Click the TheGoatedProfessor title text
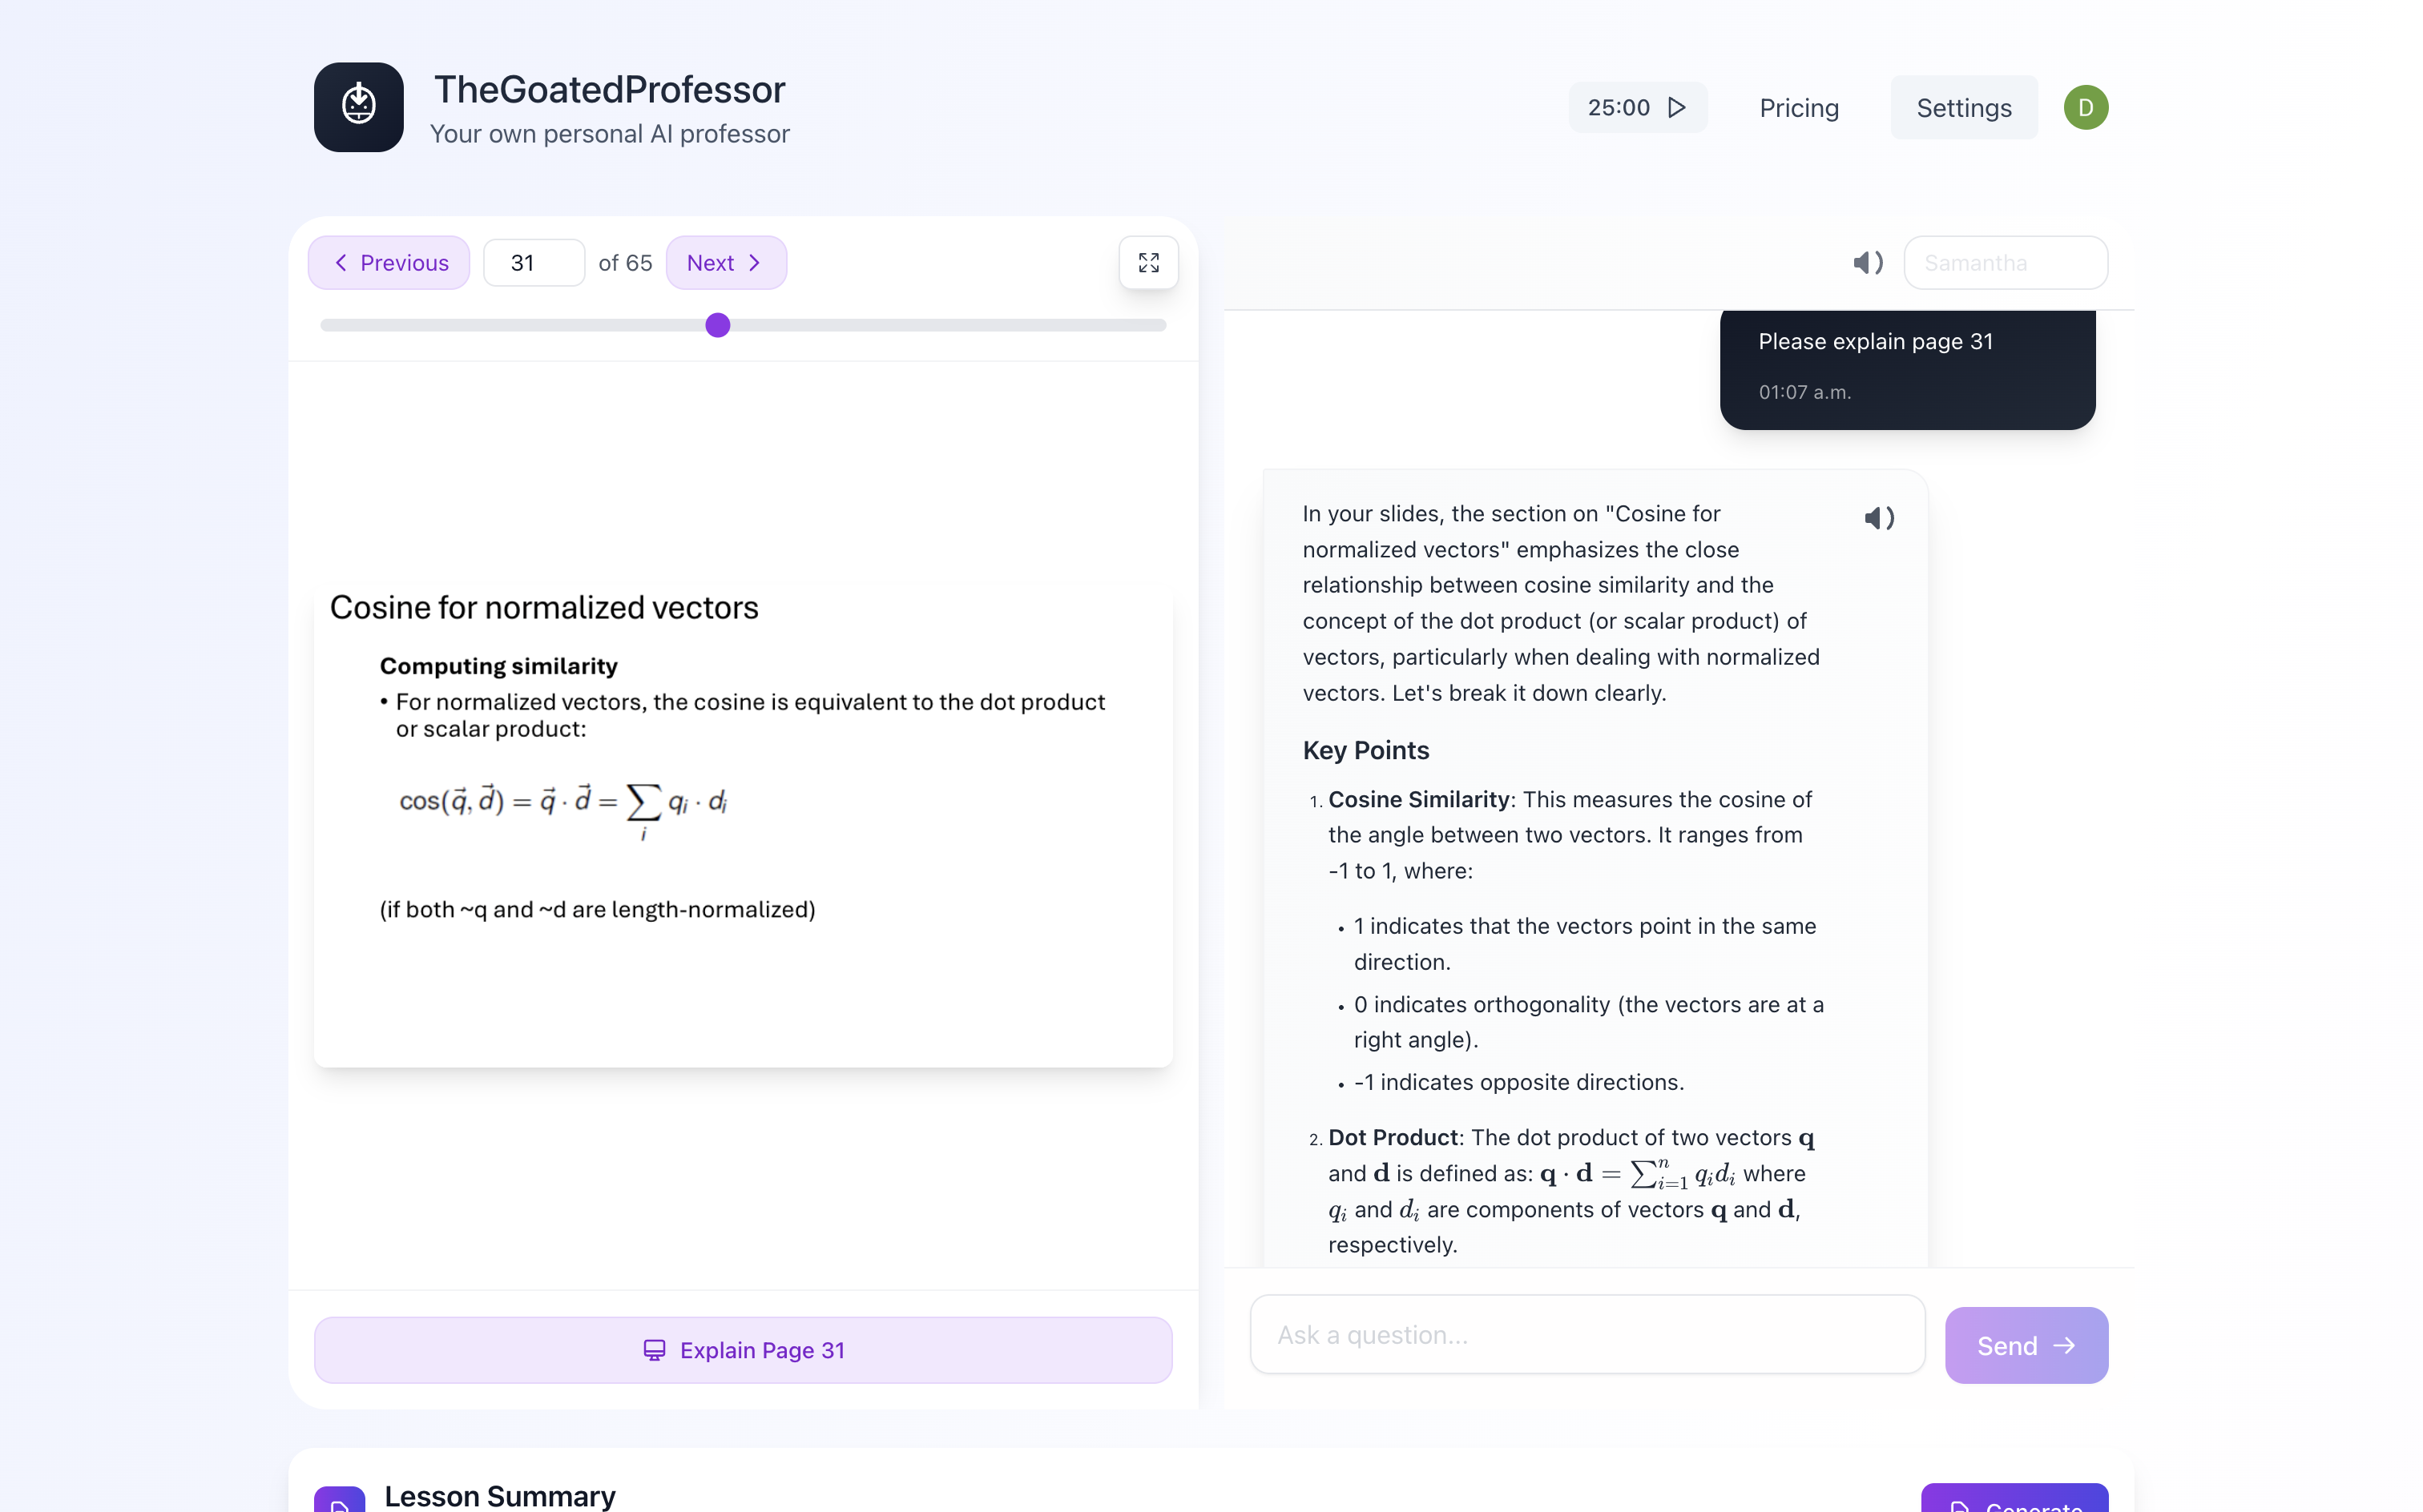 (x=609, y=90)
